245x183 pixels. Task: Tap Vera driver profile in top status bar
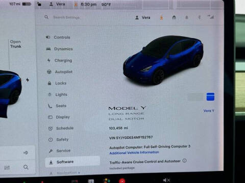[57, 4]
